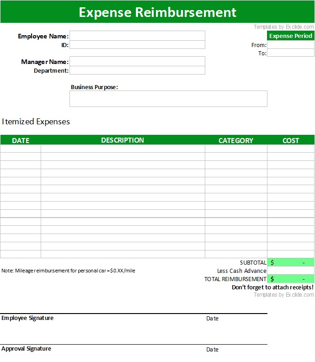The height and width of the screenshot is (362, 315).
Task: Click the DATE column header
Action: pyautogui.click(x=21, y=140)
